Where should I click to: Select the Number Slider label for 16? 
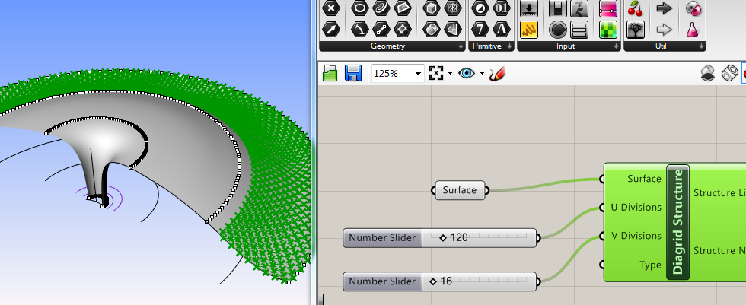(382, 281)
